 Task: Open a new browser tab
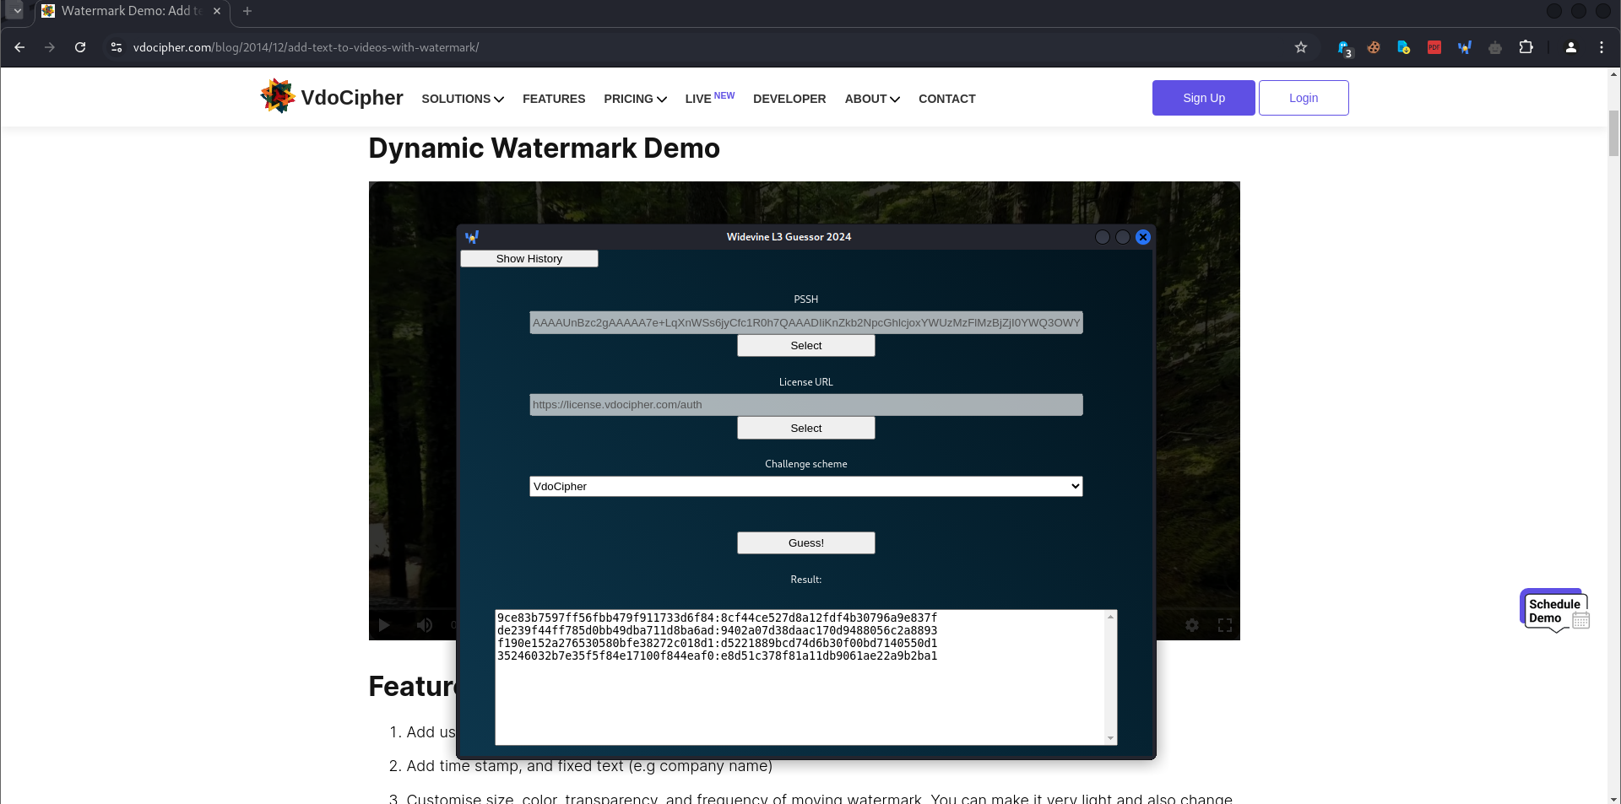(x=247, y=11)
